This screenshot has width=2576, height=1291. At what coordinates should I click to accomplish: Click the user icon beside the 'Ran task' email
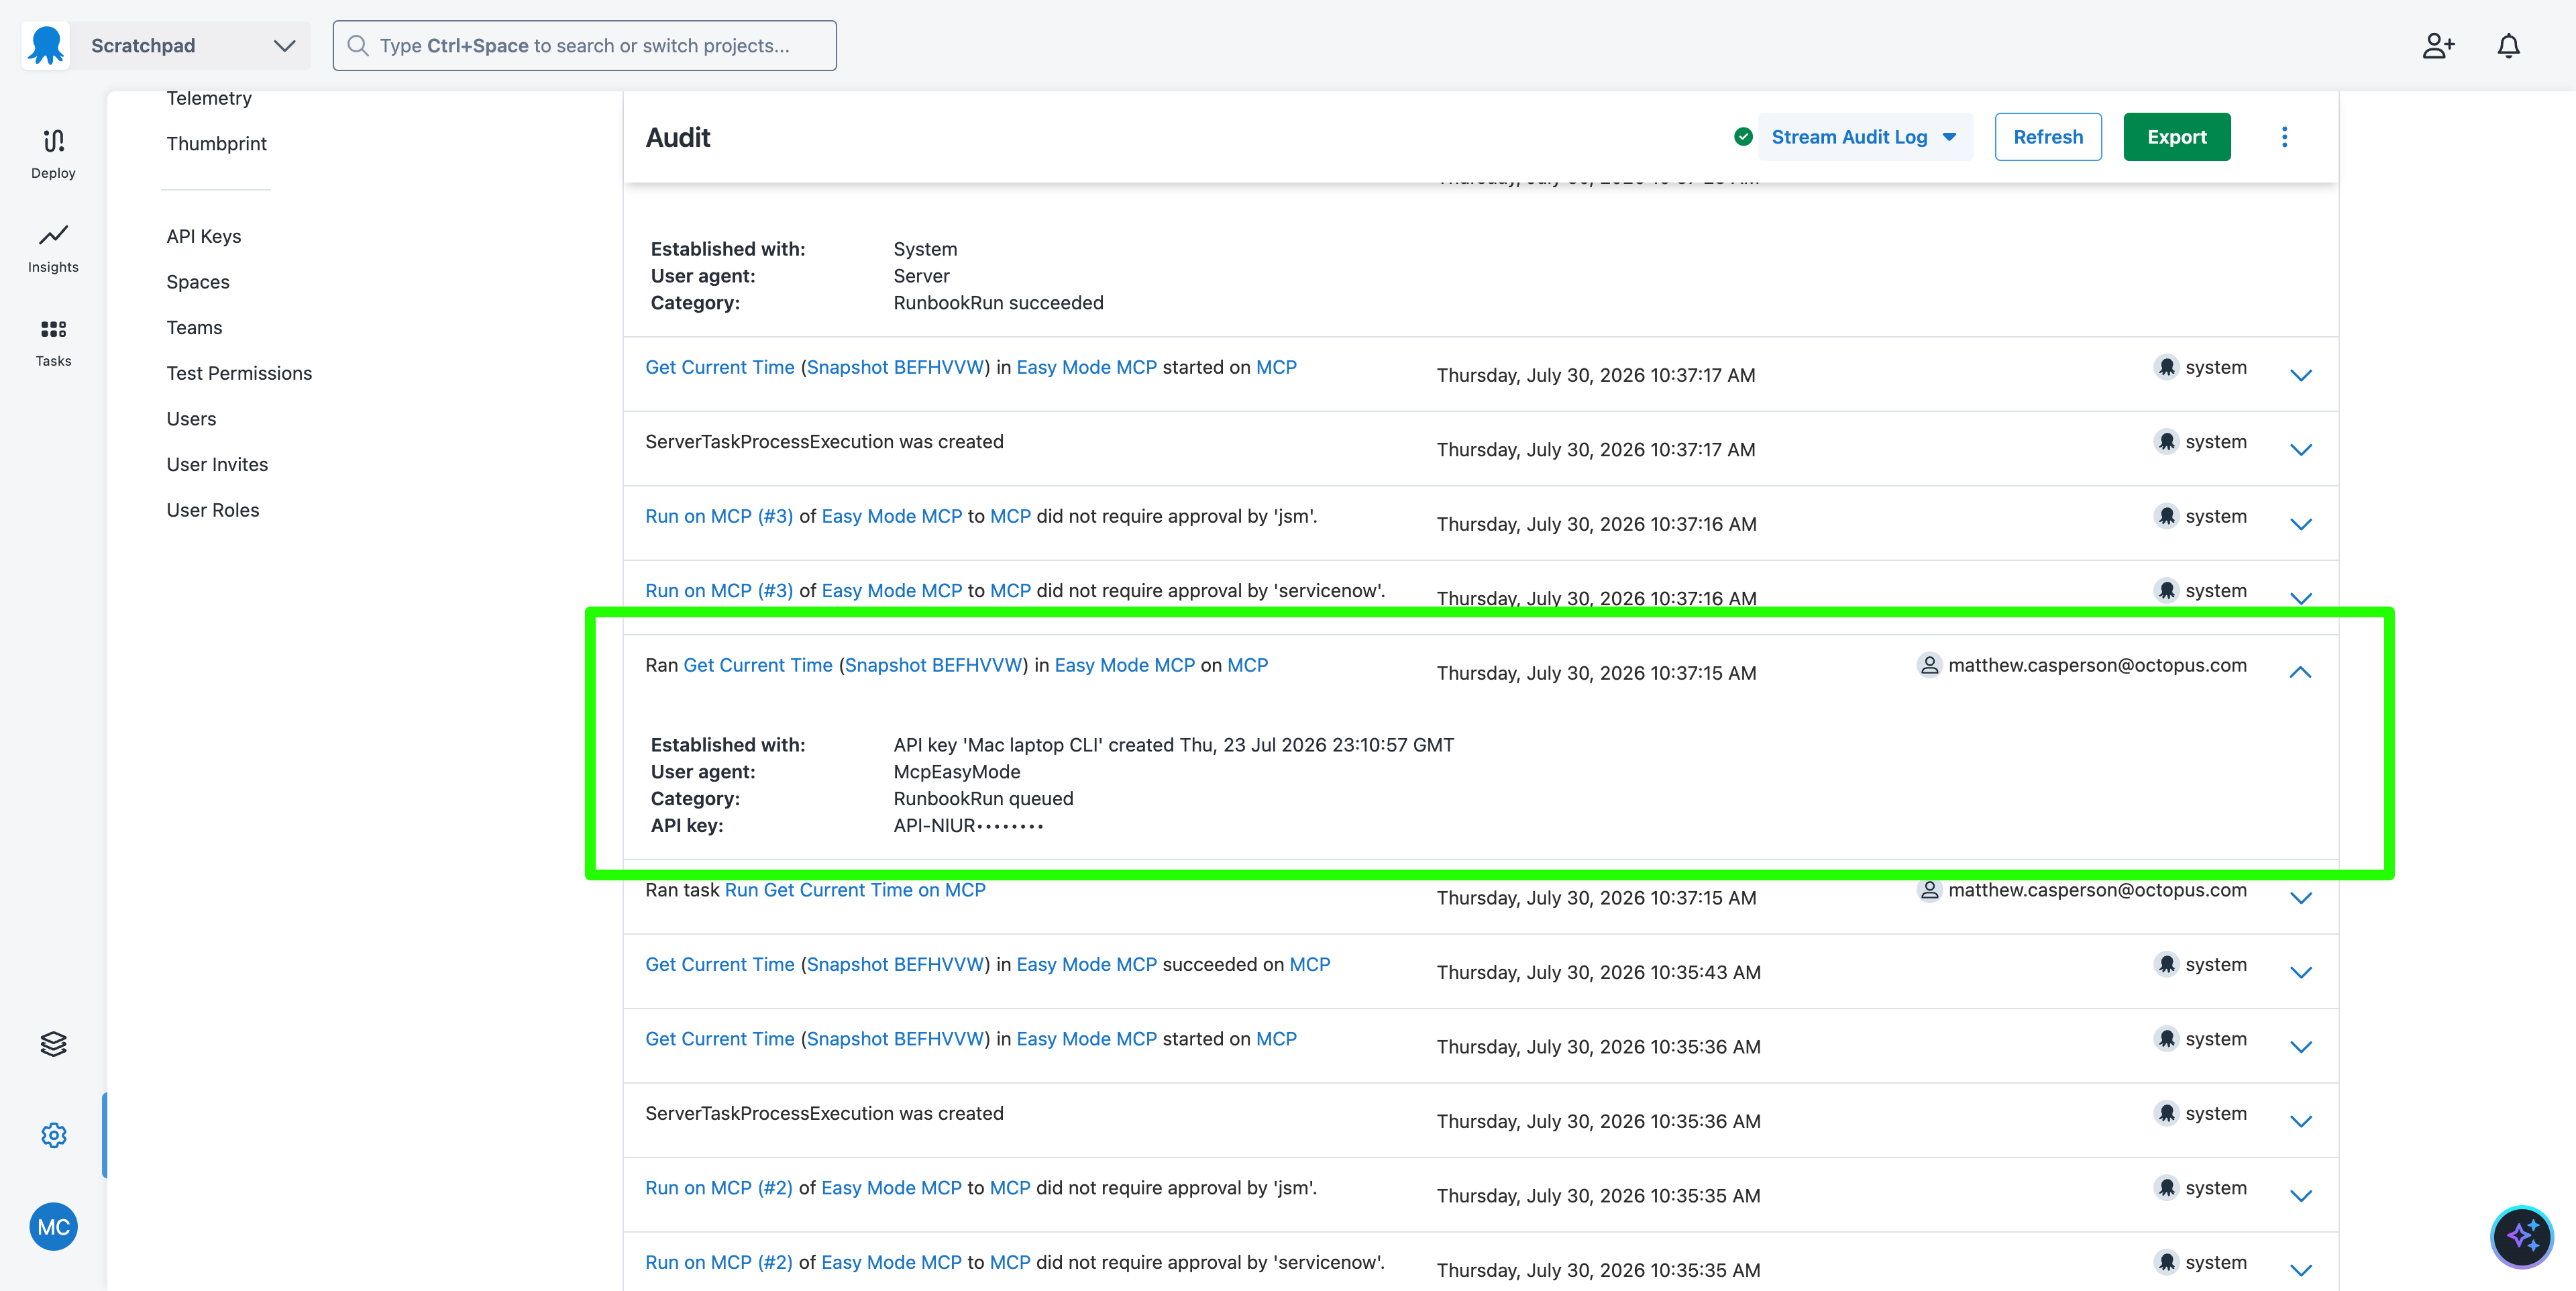coord(1929,889)
